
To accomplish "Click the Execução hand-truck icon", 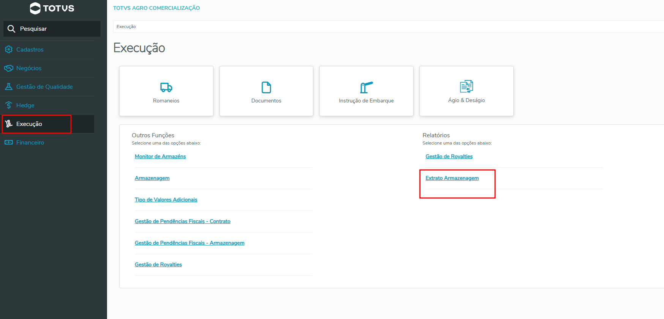I will click(x=9, y=124).
